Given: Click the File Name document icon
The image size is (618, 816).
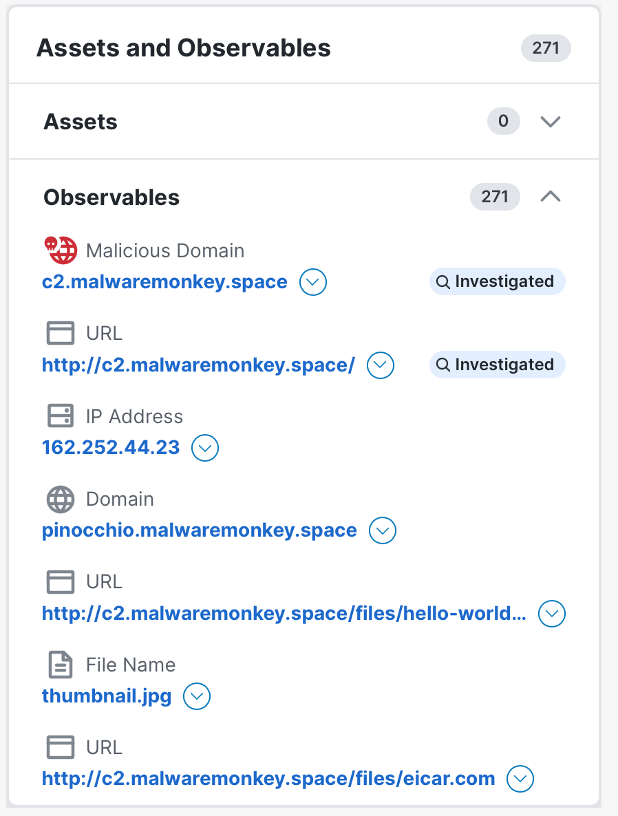Looking at the screenshot, I should (61, 665).
